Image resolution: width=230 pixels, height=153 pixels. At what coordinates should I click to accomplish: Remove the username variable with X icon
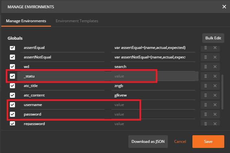(x=215, y=105)
